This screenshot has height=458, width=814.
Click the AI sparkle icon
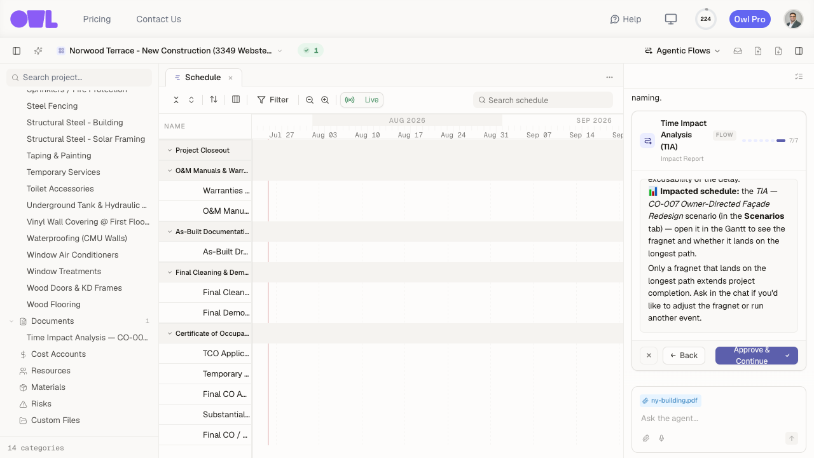[x=38, y=51]
